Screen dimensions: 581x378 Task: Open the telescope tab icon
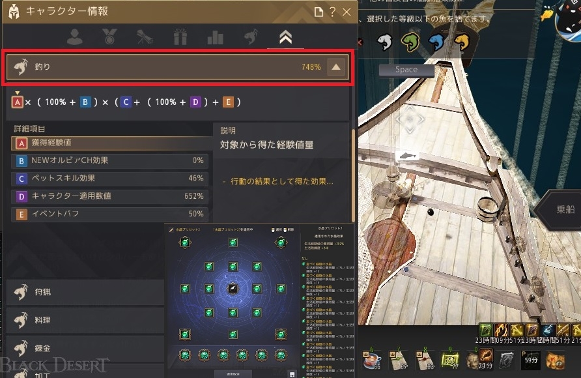pyautogui.click(x=145, y=37)
